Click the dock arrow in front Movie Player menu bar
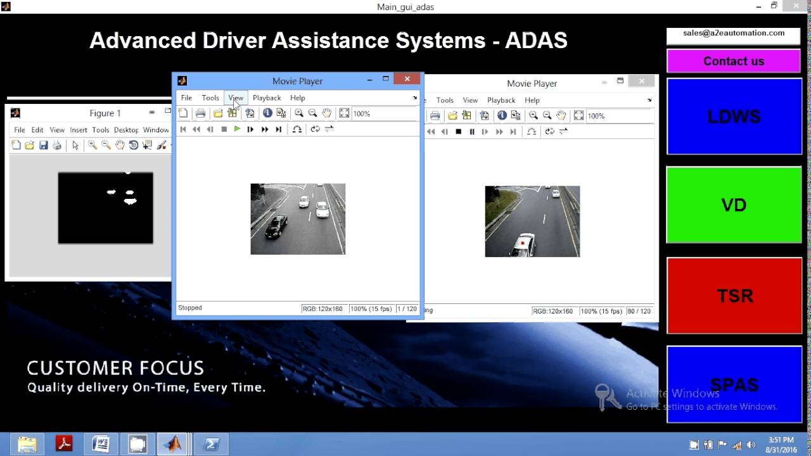This screenshot has height=456, width=811. pos(415,98)
